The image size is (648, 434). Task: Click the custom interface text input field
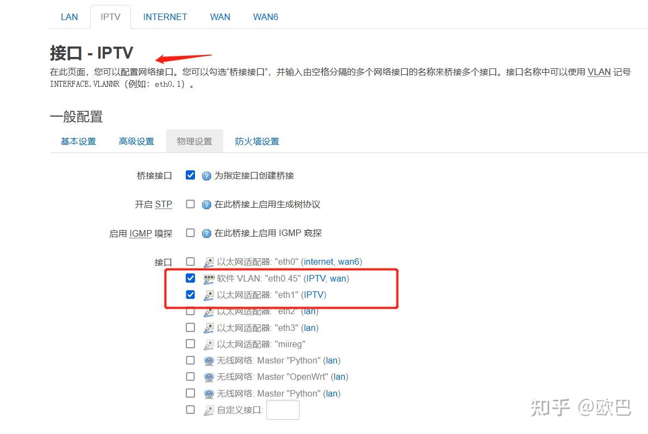click(283, 410)
